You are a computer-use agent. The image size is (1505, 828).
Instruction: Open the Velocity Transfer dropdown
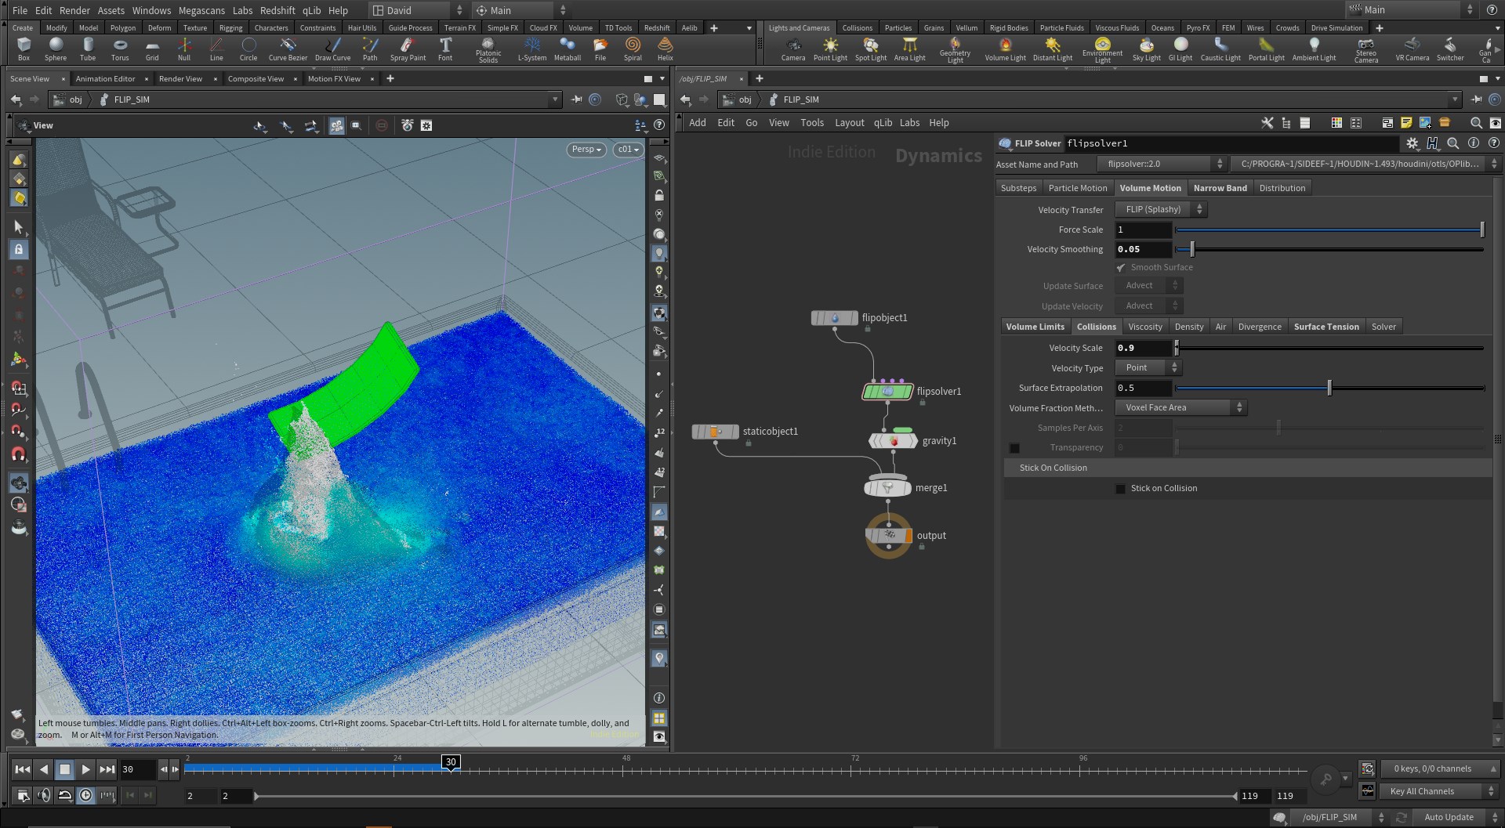pyautogui.click(x=1160, y=209)
